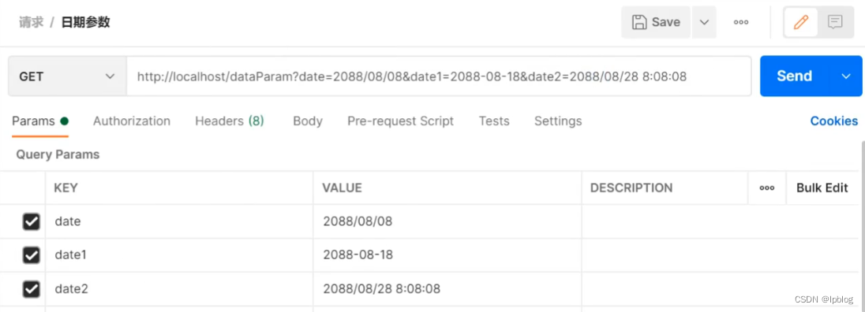The image size is (865, 312).
Task: Click the Save button with disk icon
Action: click(x=655, y=22)
